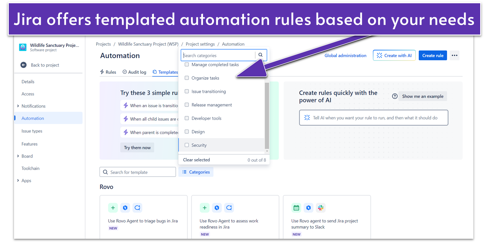Click lightning icon for child issues rule
The width and height of the screenshot is (488, 243).
coord(126,119)
